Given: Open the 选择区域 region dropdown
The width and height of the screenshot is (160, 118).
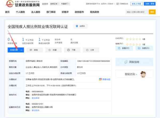Looking at the screenshot, I should click(55, 4).
